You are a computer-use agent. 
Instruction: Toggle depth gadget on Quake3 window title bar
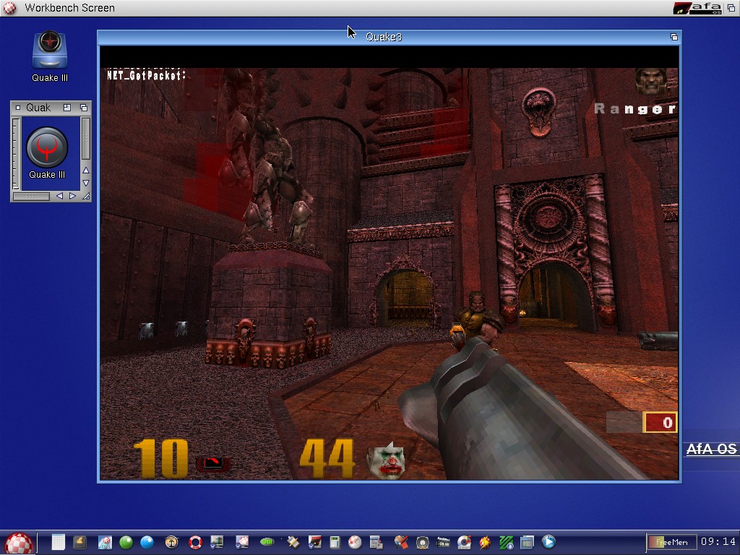coord(674,37)
